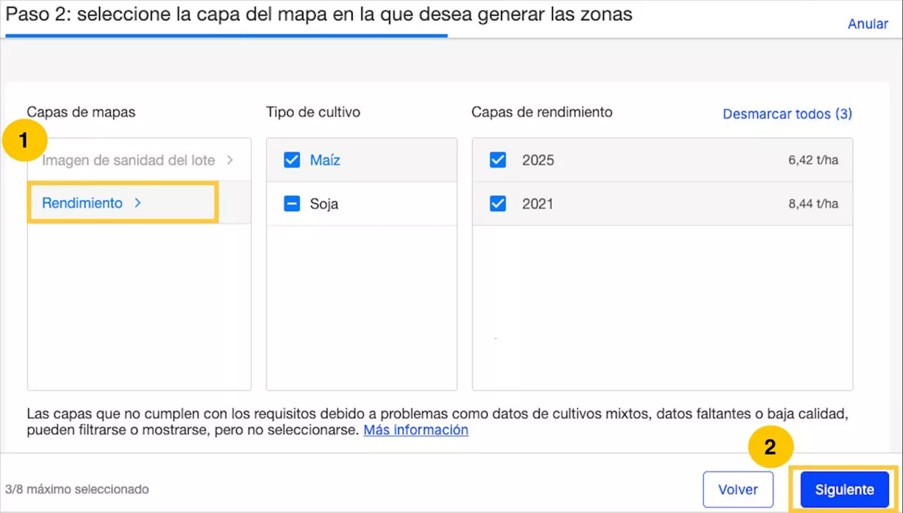Click Desmarcar todos (3) link

[x=787, y=114]
